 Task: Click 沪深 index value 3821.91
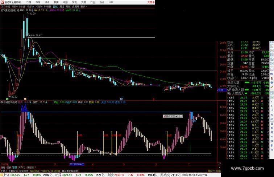[x=67, y=175]
